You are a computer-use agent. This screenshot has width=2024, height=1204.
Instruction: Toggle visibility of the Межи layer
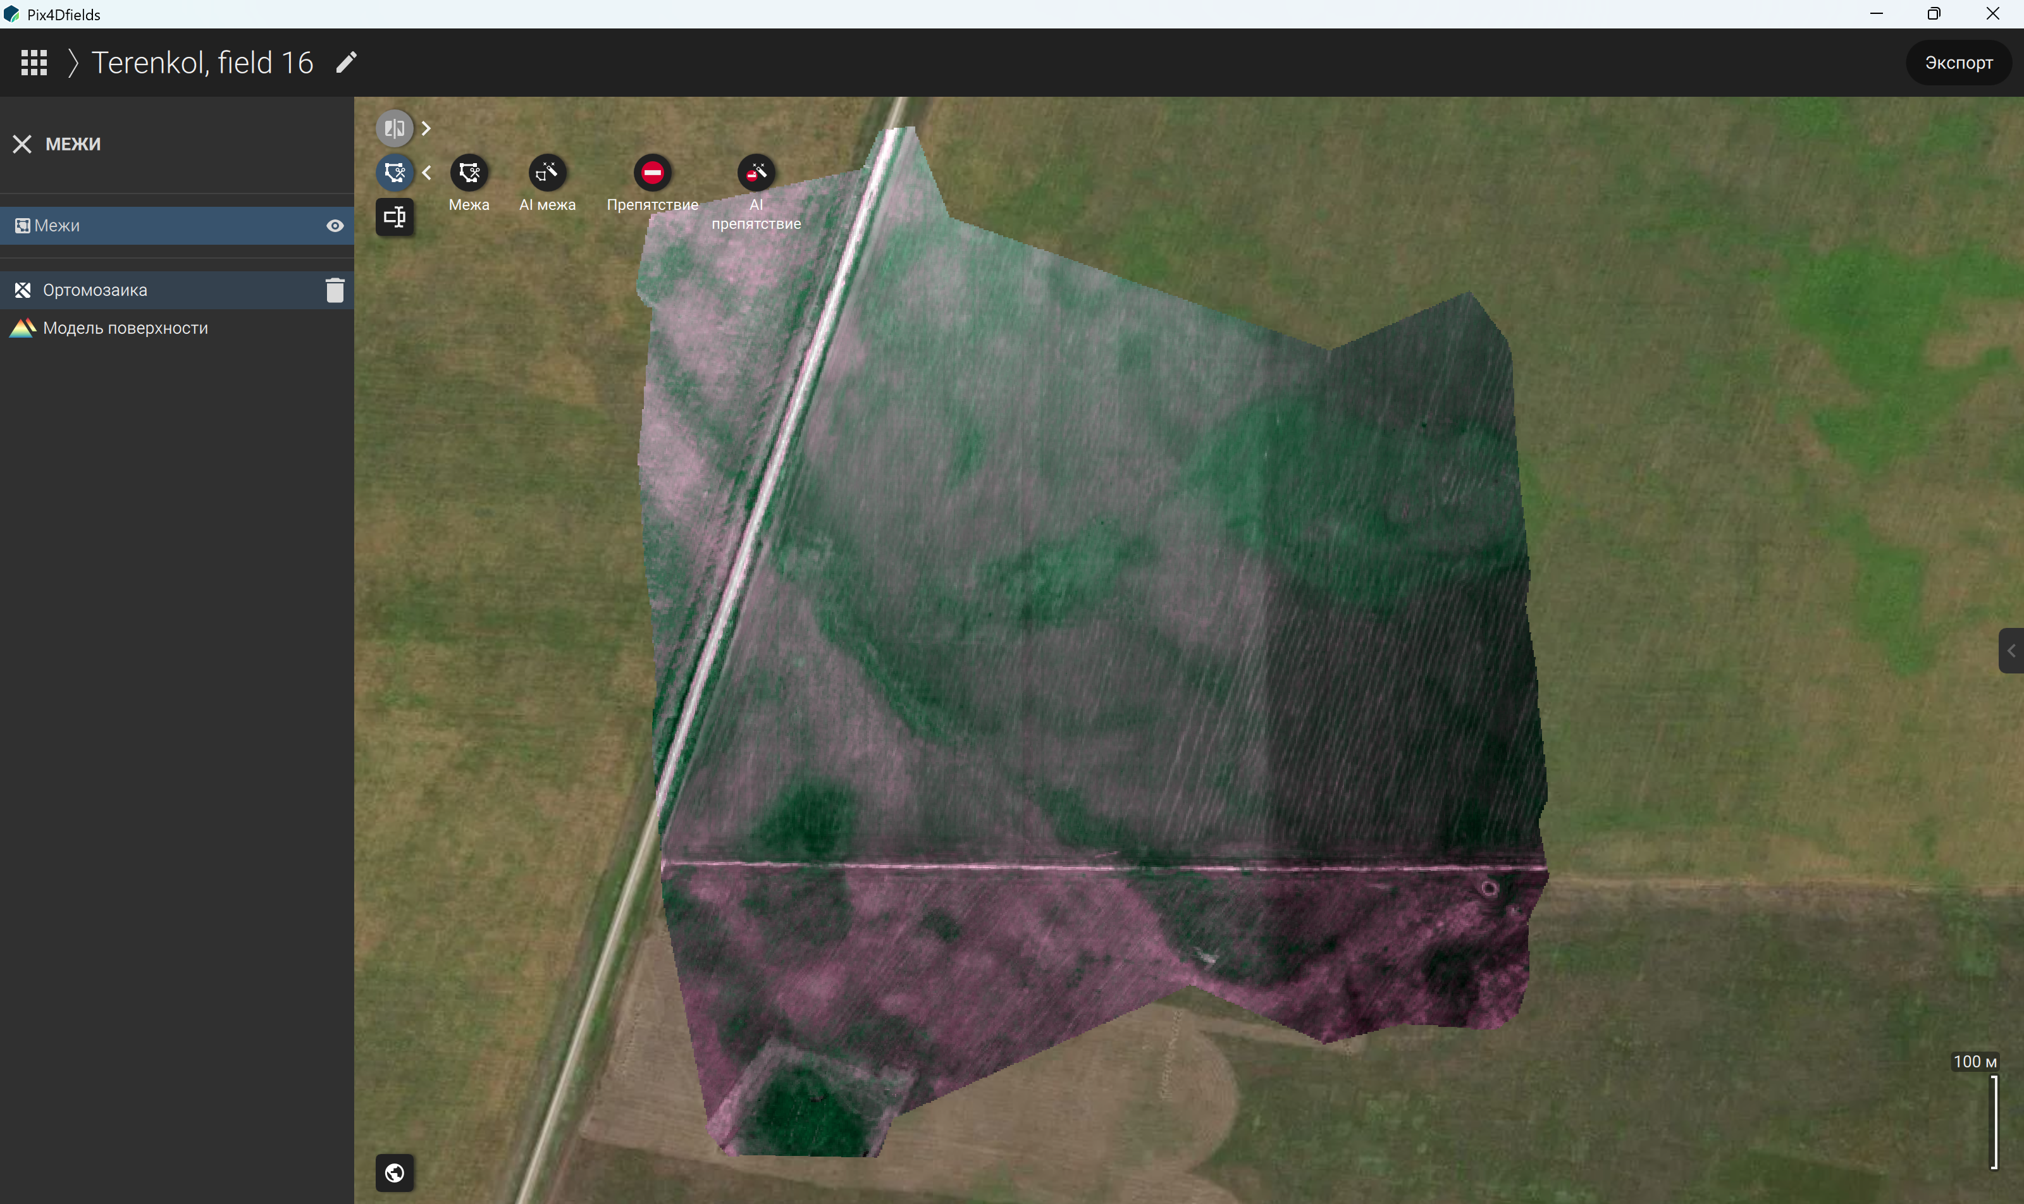335,226
